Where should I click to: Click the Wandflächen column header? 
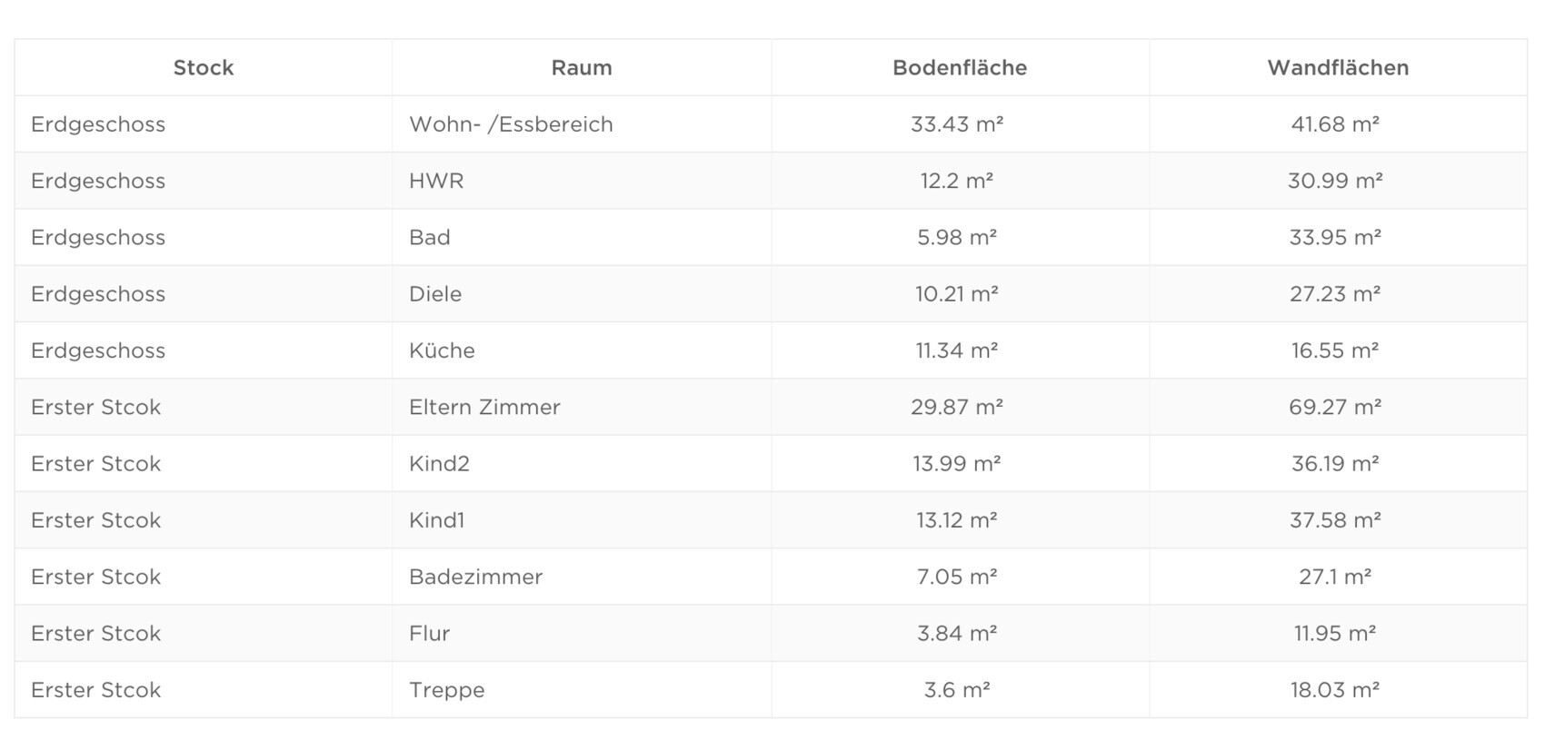tap(1338, 68)
